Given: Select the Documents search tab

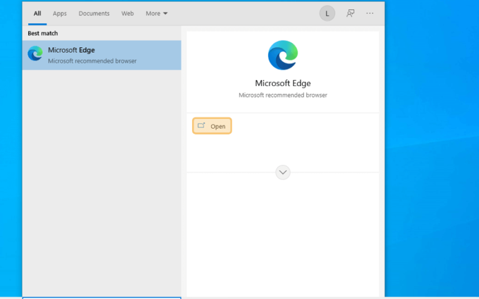Looking at the screenshot, I should point(94,13).
